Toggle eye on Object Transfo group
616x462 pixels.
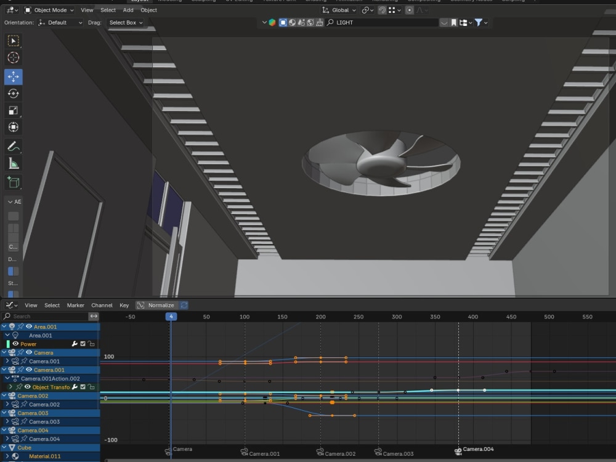pyautogui.click(x=28, y=387)
